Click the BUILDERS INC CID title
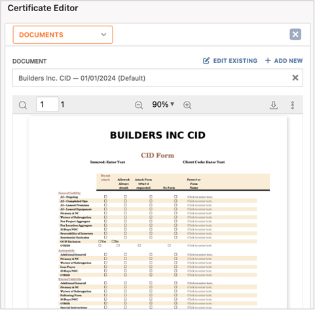 pos(158,135)
